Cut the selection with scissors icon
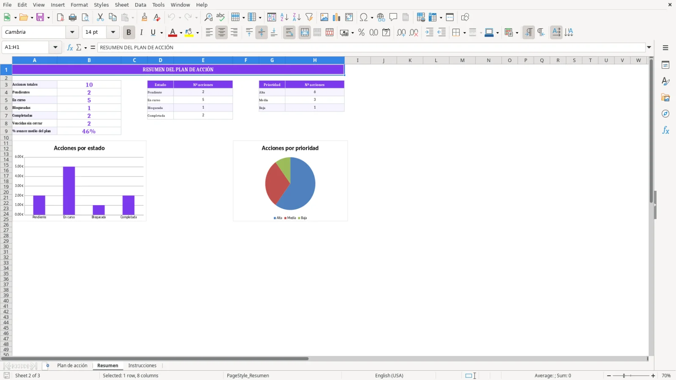Screen dimensions: 676x380 [x=100, y=17]
